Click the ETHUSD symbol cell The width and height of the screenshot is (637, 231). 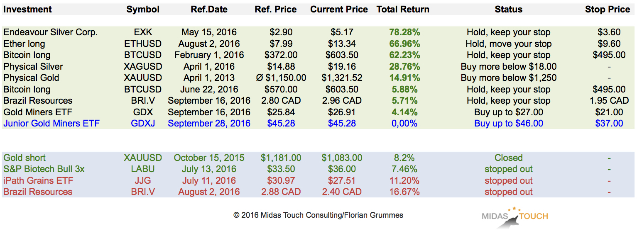[143, 44]
